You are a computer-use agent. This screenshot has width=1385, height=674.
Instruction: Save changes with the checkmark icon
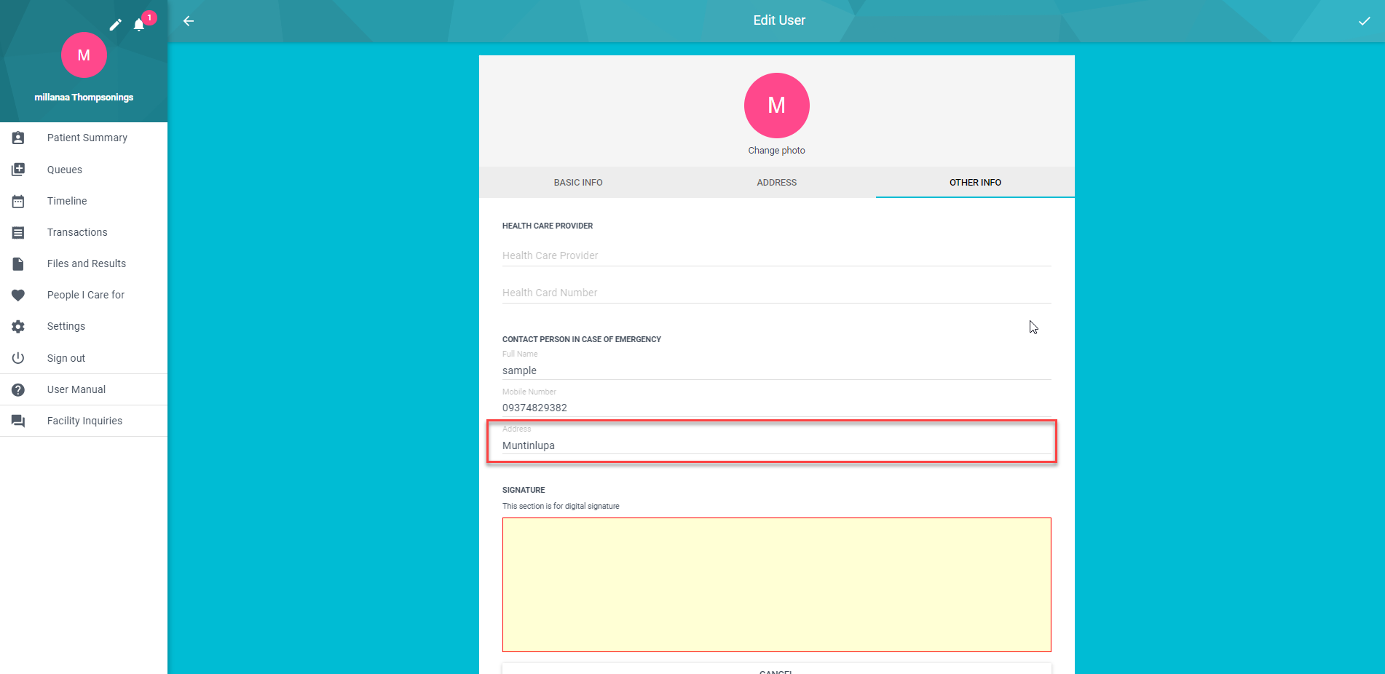pos(1364,21)
